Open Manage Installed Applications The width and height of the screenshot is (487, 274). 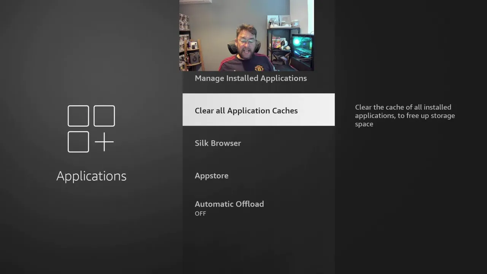pyautogui.click(x=258, y=78)
